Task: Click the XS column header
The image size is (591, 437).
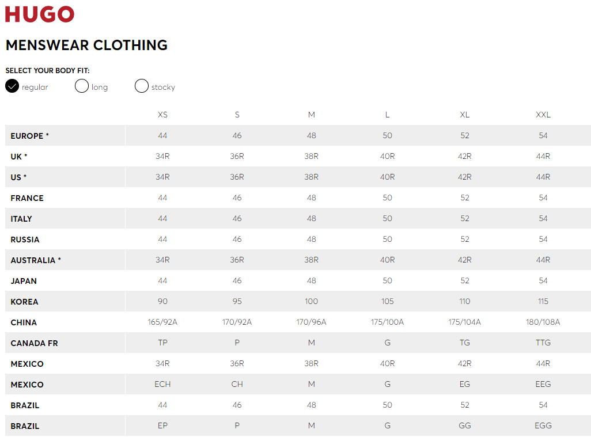Action: [162, 115]
